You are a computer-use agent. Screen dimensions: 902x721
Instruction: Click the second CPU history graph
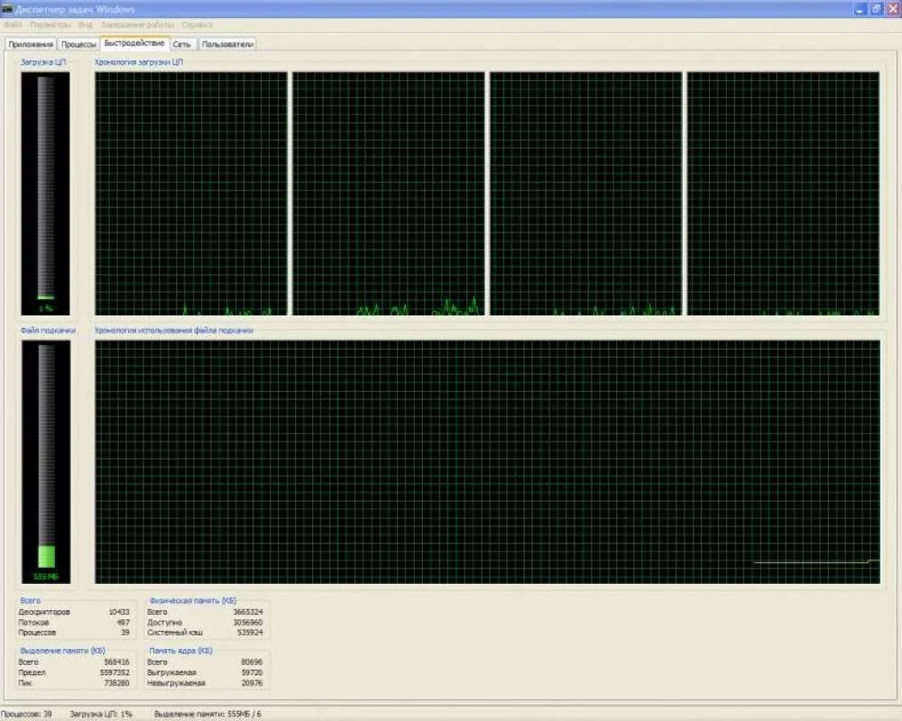389,193
